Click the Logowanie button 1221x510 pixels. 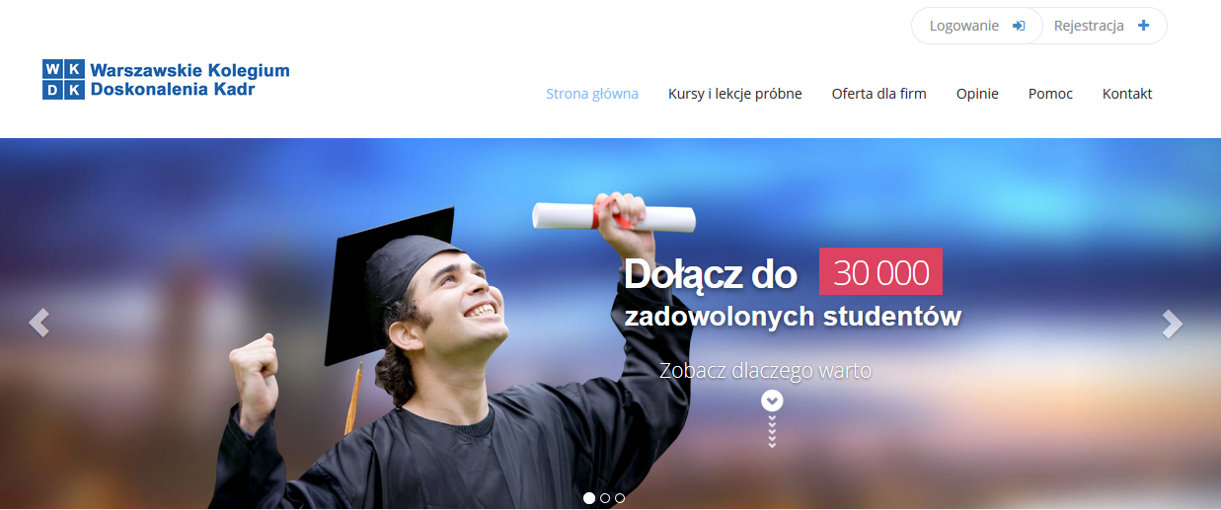976,26
